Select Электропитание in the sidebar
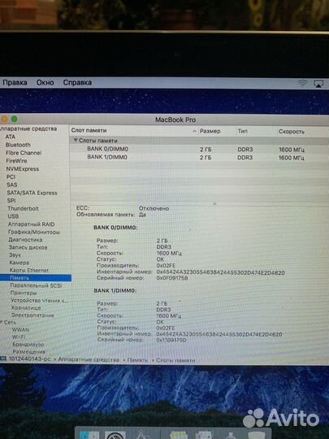329x439 pixels. tap(32, 315)
